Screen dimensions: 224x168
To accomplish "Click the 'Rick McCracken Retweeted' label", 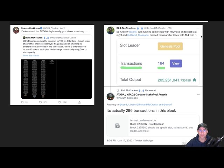I will (x=139, y=90).
